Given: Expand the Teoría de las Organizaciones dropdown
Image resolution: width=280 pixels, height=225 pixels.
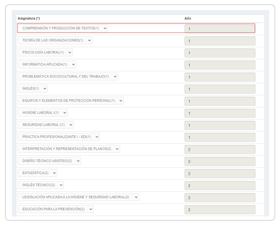Looking at the screenshot, I should (x=55, y=40).
